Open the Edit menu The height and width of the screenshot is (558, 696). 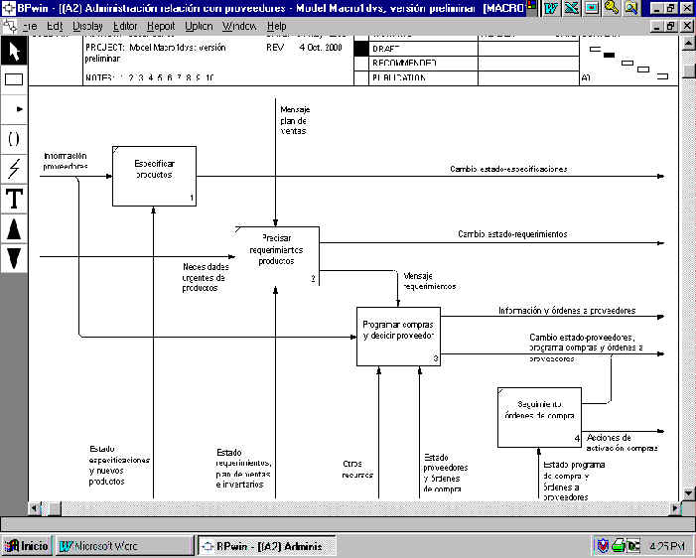55,26
